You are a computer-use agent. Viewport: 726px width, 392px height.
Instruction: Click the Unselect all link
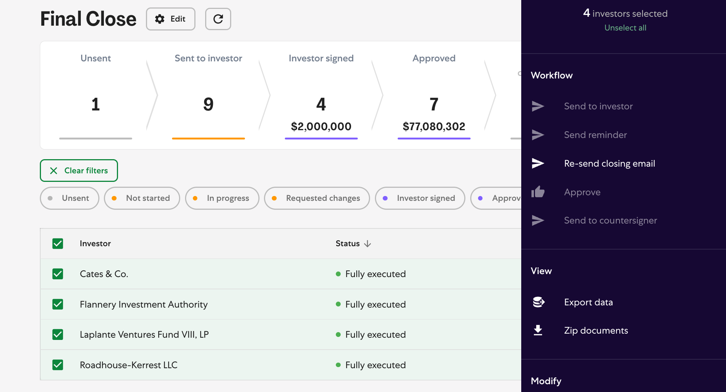625,28
